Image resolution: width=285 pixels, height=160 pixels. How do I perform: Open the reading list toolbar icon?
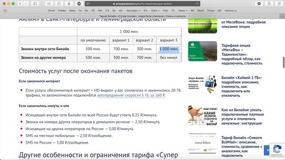(49, 4)
